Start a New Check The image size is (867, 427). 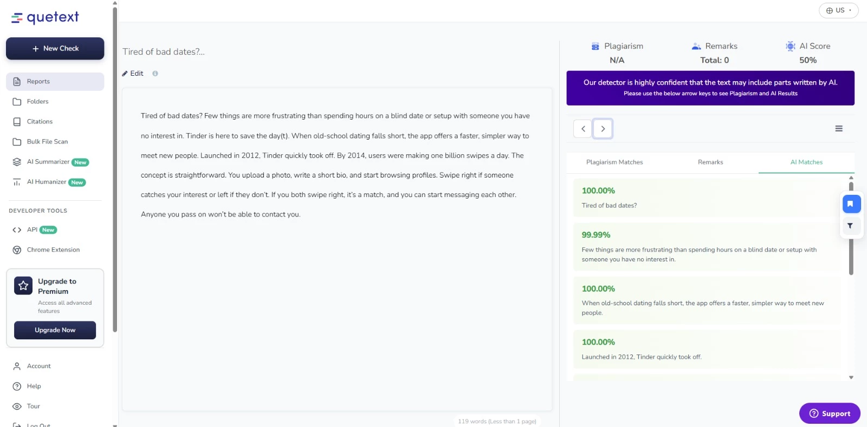pyautogui.click(x=55, y=49)
